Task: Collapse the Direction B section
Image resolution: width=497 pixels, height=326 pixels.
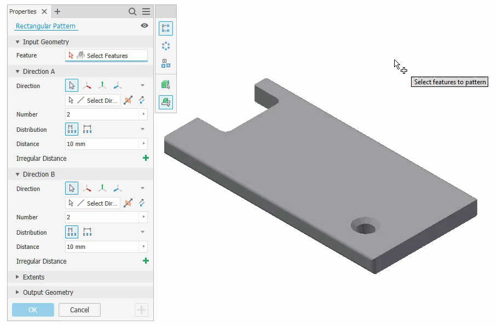Action: [18, 174]
